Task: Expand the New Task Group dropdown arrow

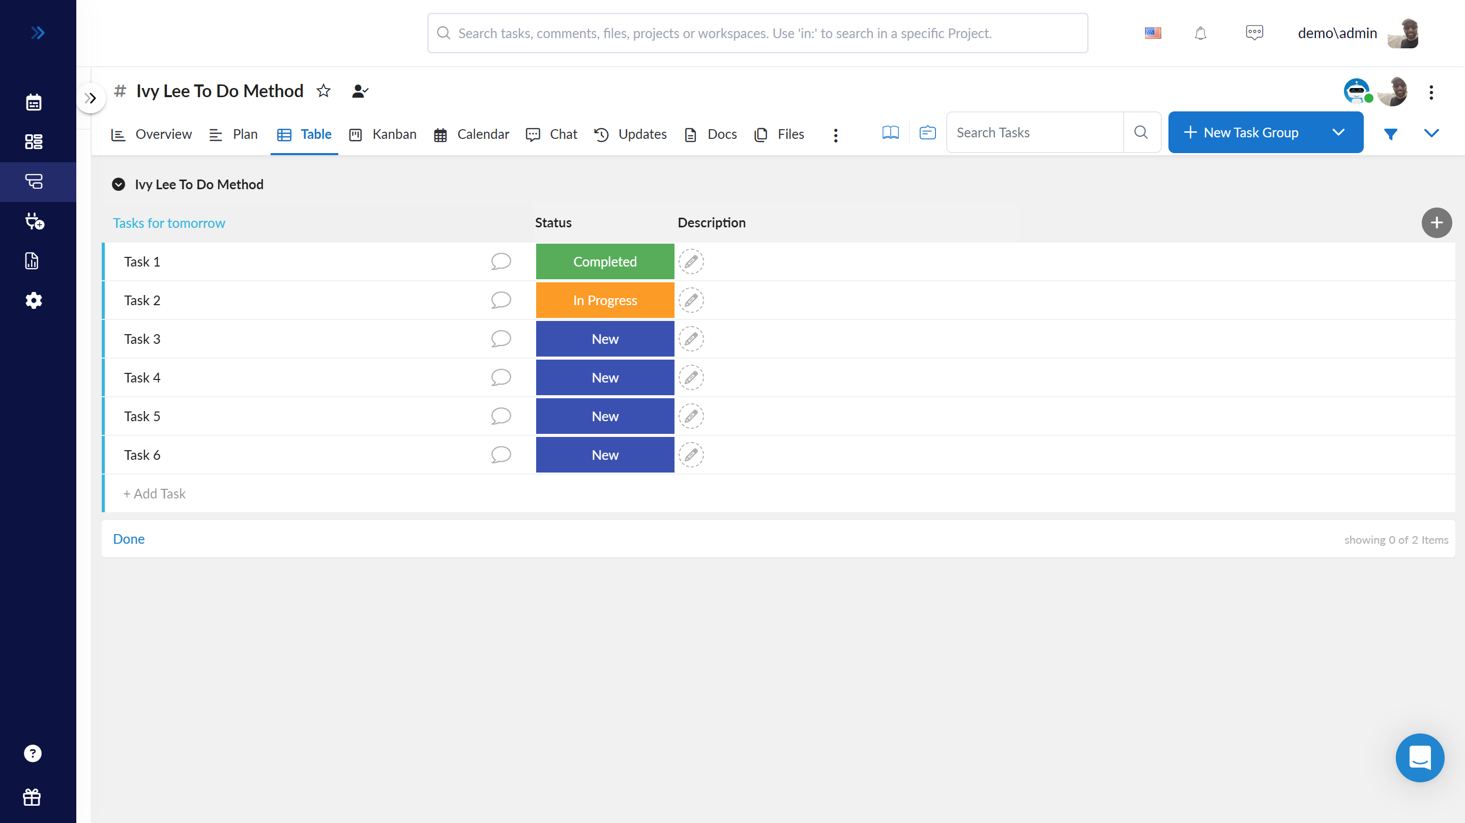Action: tap(1339, 132)
